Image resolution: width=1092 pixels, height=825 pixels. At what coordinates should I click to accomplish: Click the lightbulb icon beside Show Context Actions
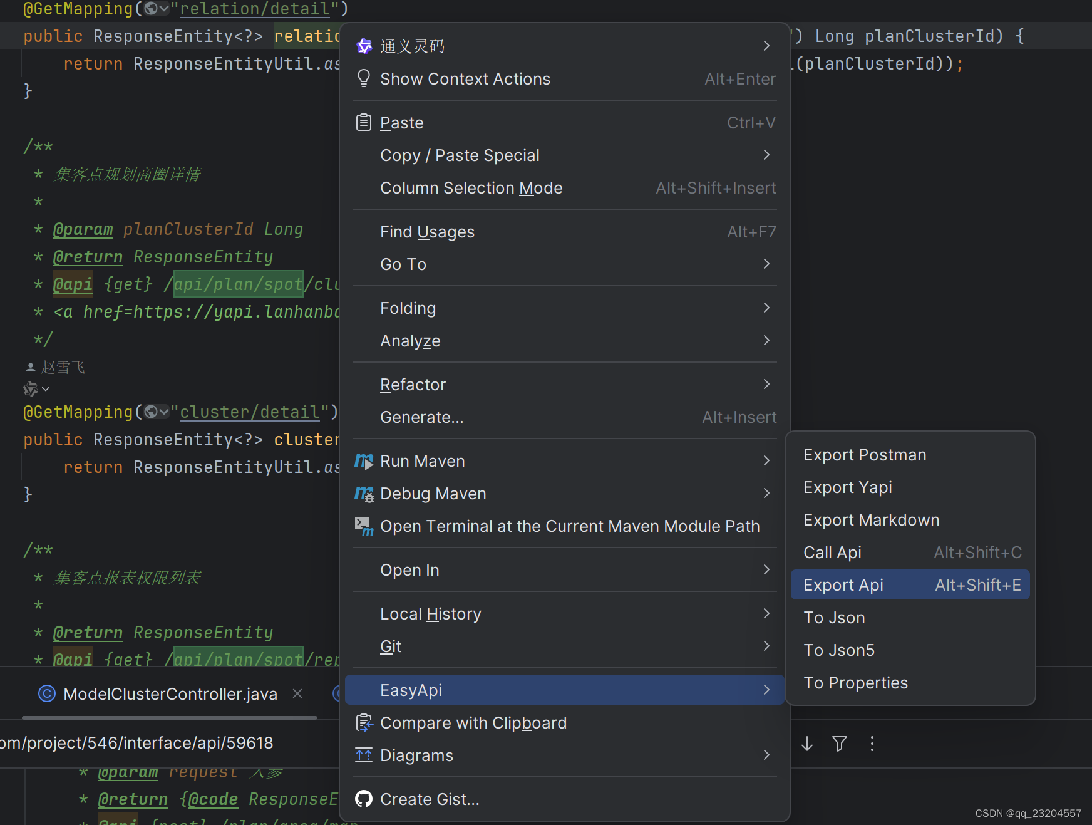coord(363,78)
